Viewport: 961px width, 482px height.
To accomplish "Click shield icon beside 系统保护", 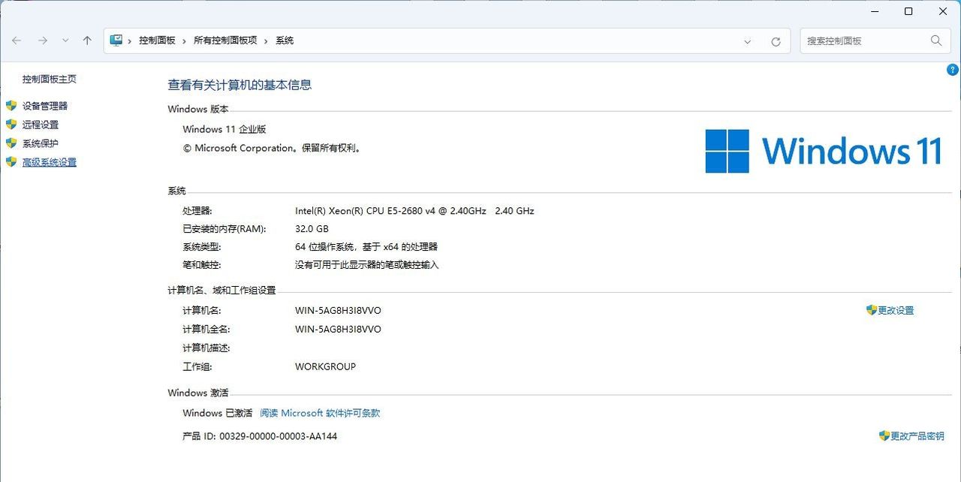I will tap(11, 143).
